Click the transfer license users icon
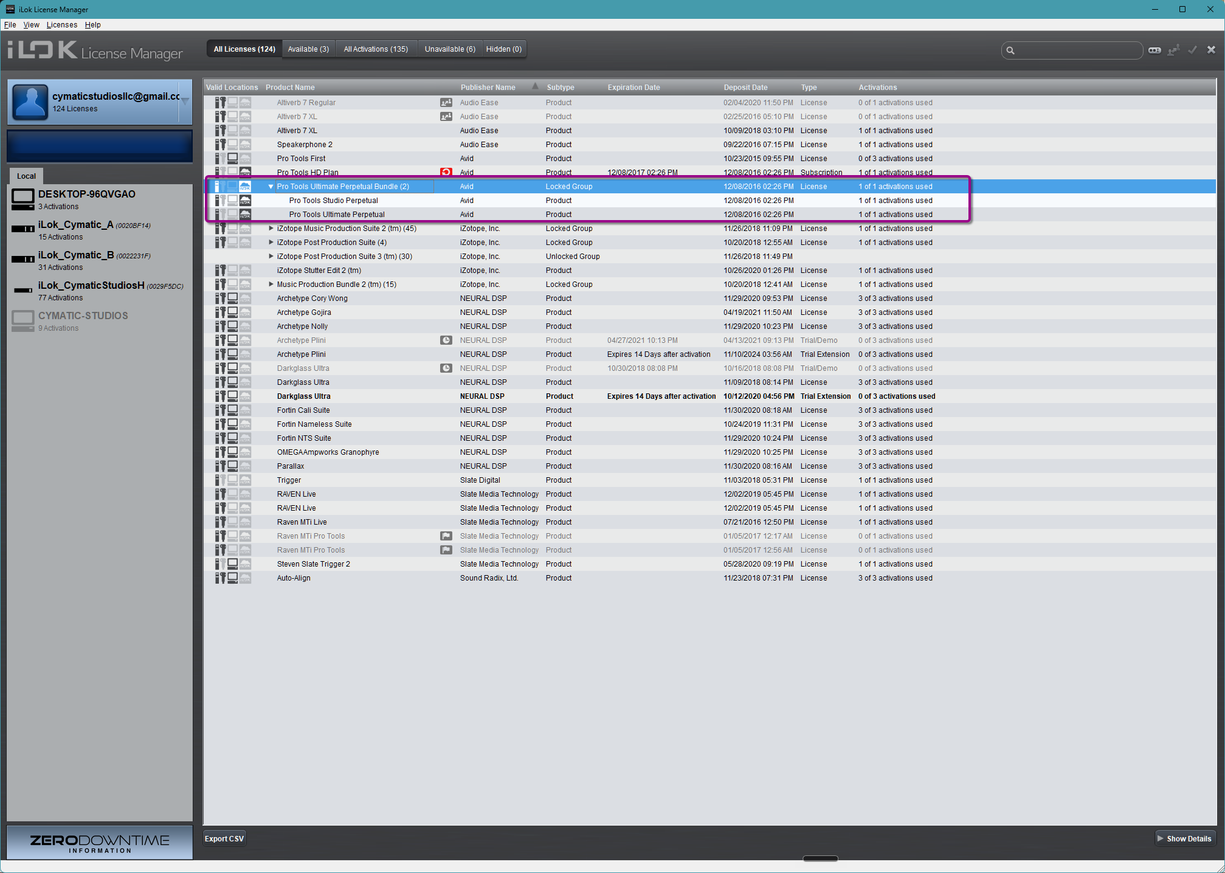Viewport: 1225px width, 873px height. 1173,50
